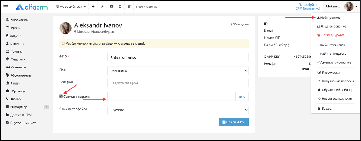Image resolution: width=361 pixels, height=141 pixels.
Task: Click the plus add icon in toolbar
Action: tap(93, 7)
